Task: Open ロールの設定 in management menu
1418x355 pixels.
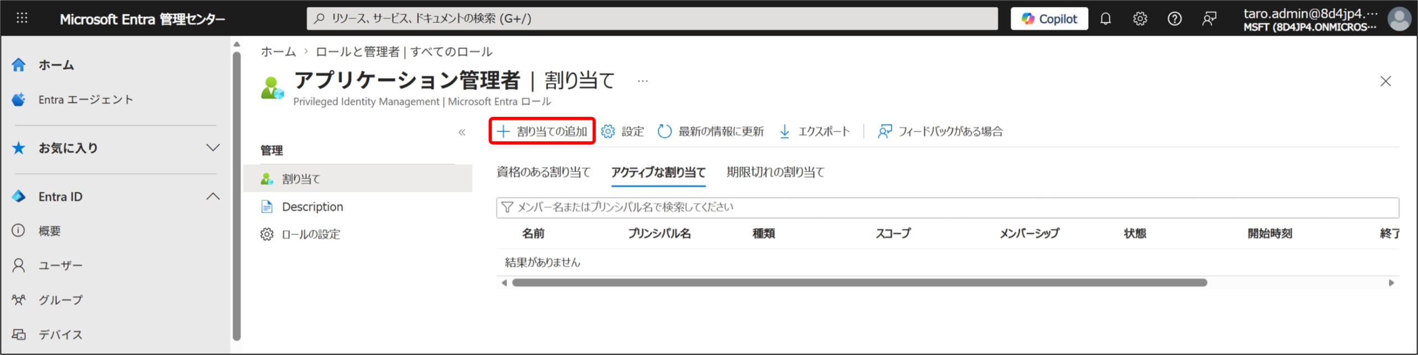Action: click(x=311, y=234)
